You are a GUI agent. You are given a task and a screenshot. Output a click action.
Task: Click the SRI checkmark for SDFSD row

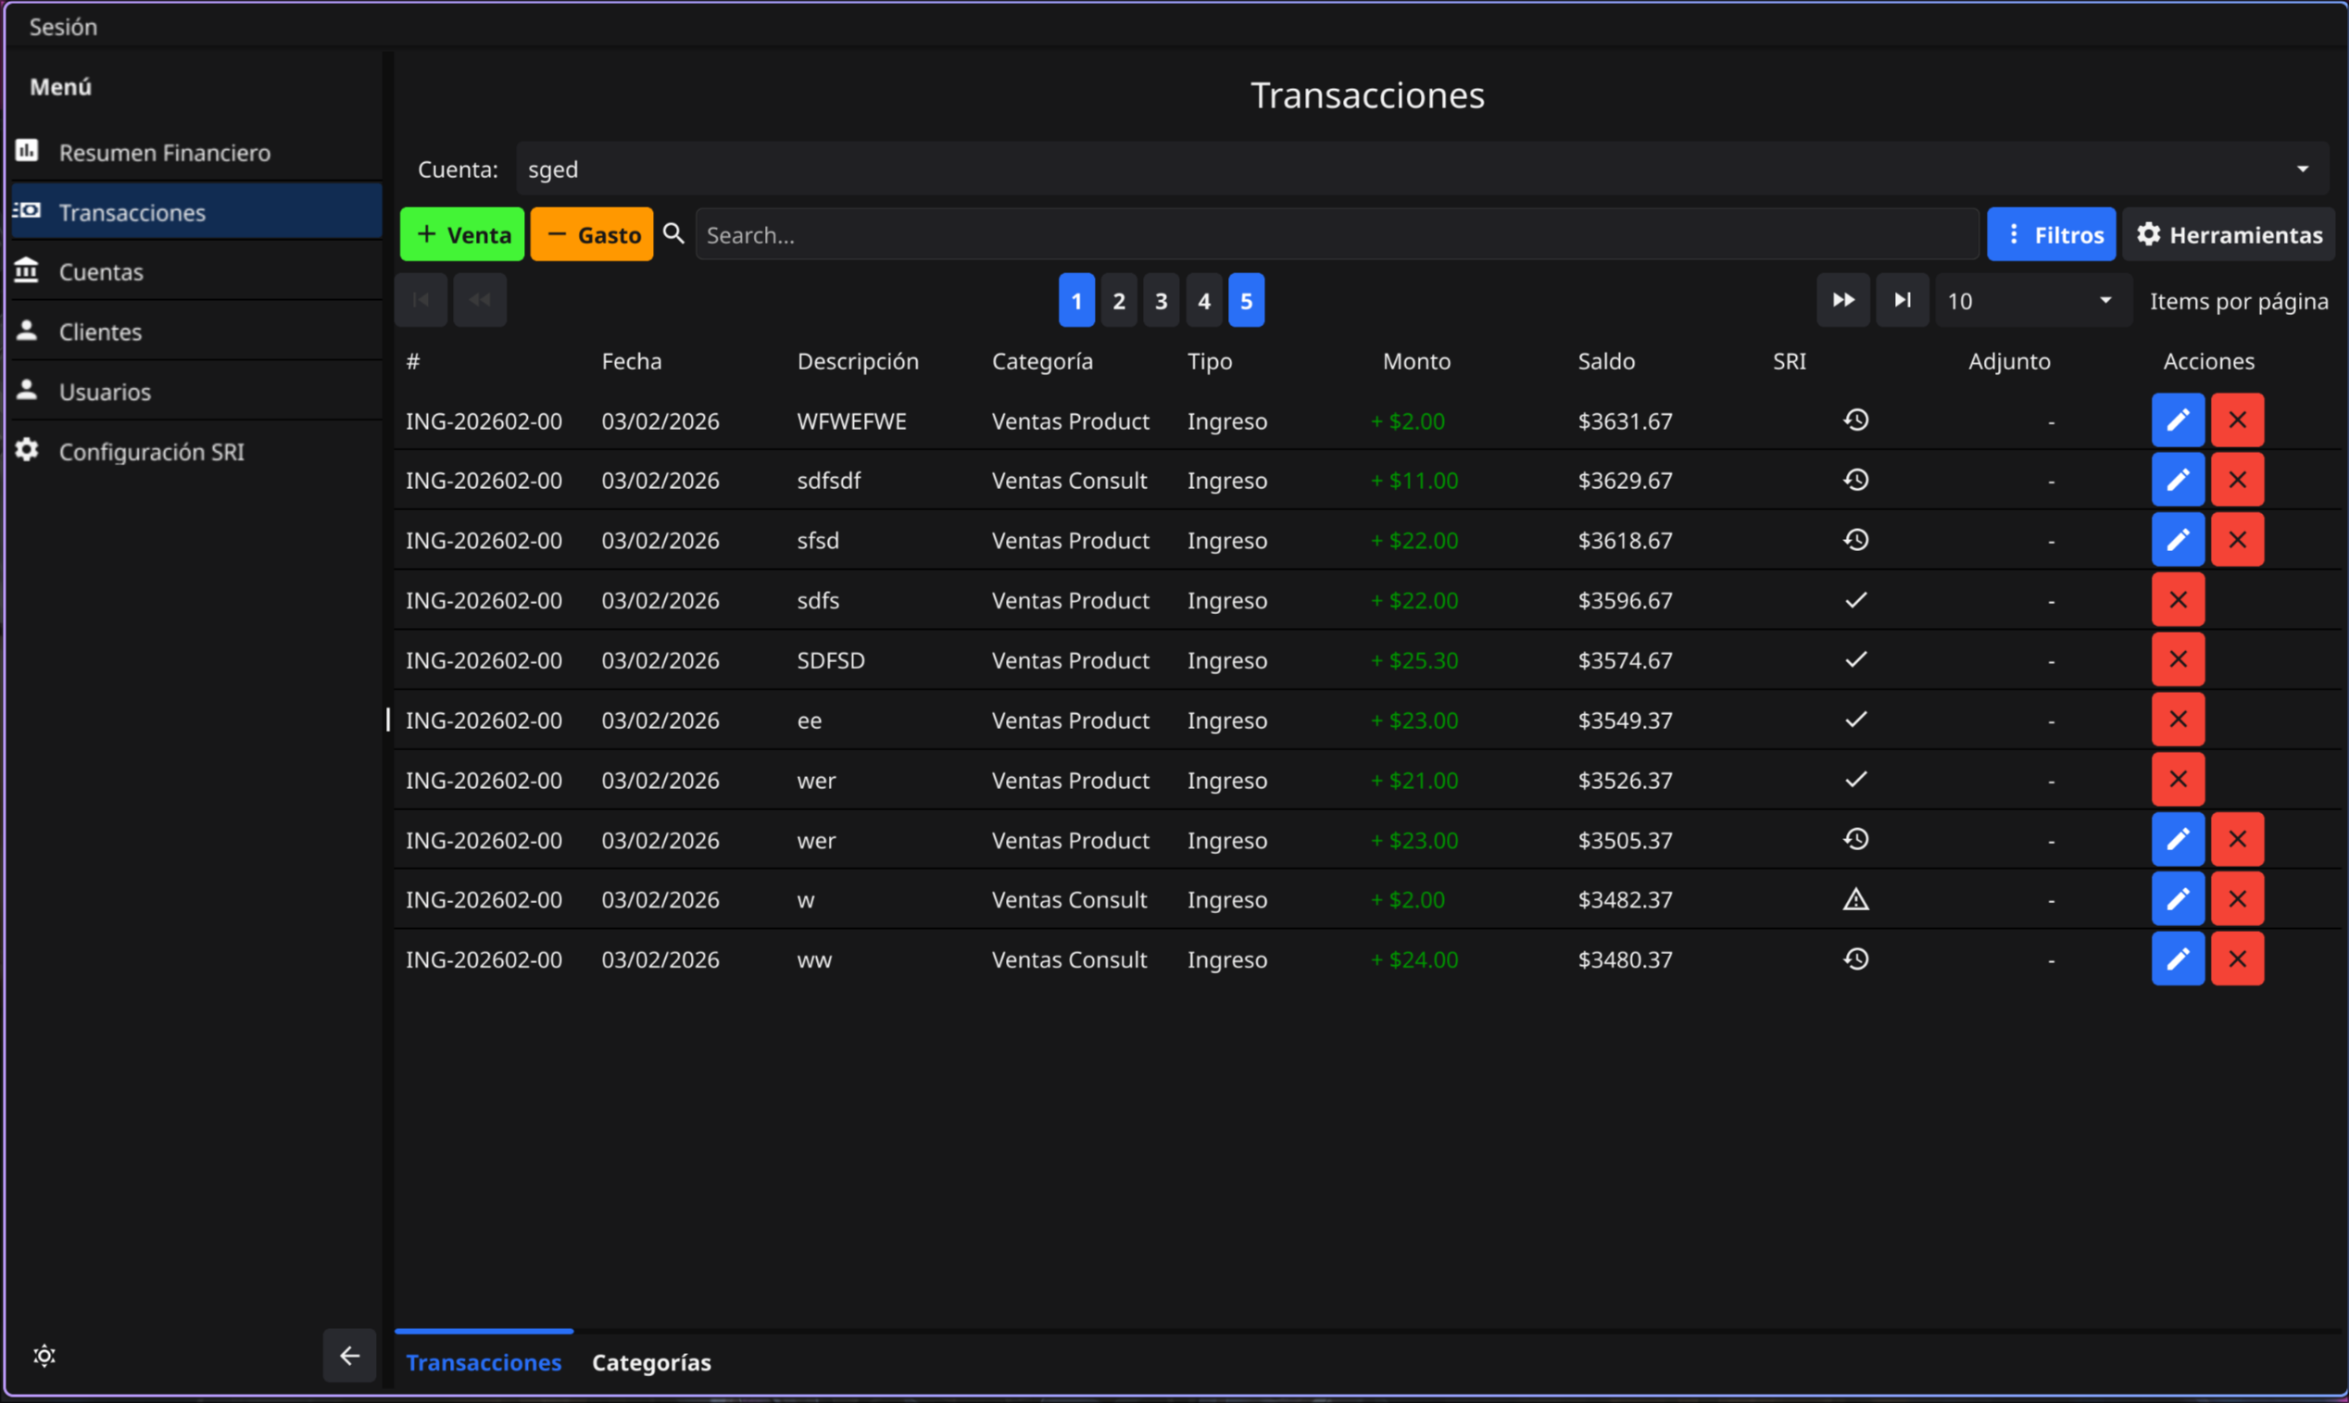point(1855,660)
